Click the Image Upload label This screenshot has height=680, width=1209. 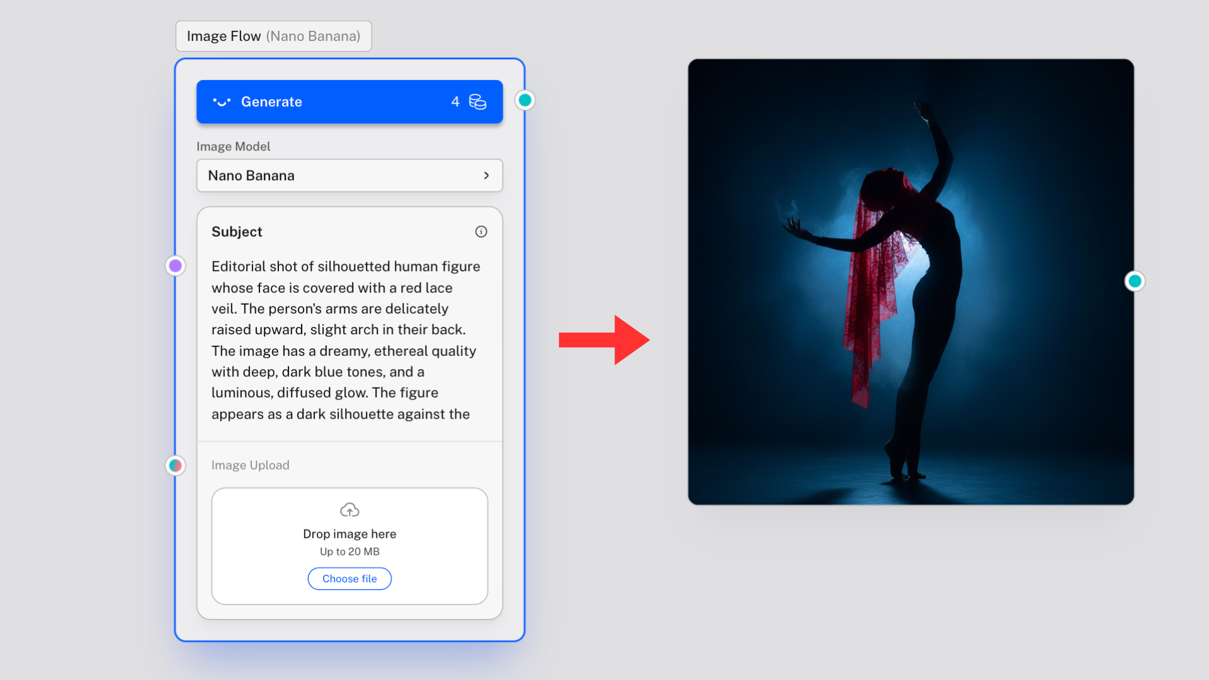pyautogui.click(x=251, y=465)
